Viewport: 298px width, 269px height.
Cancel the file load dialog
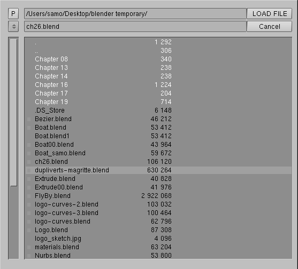(x=269, y=27)
